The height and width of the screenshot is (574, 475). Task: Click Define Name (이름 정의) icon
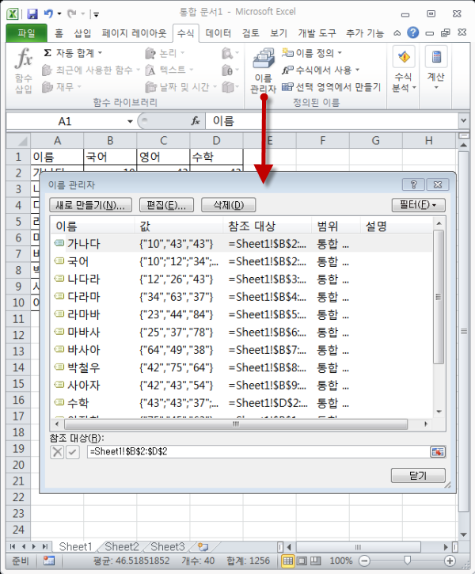click(x=287, y=53)
